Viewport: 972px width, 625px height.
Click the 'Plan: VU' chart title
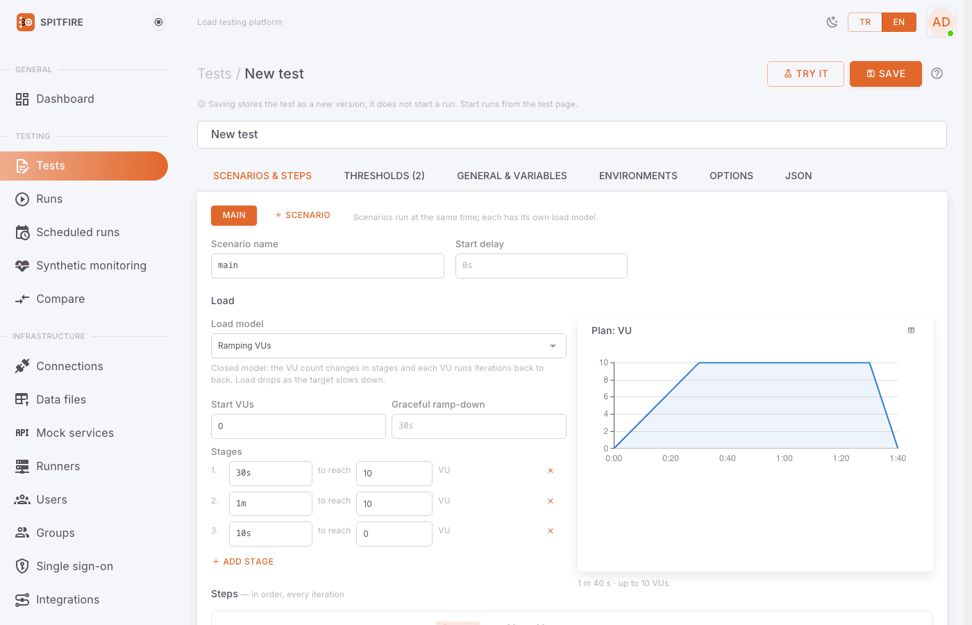coord(612,331)
